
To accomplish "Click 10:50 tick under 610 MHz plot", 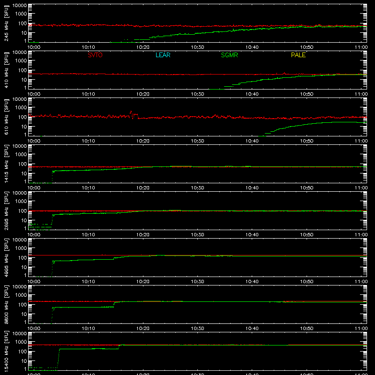I will click(x=307, y=141).
